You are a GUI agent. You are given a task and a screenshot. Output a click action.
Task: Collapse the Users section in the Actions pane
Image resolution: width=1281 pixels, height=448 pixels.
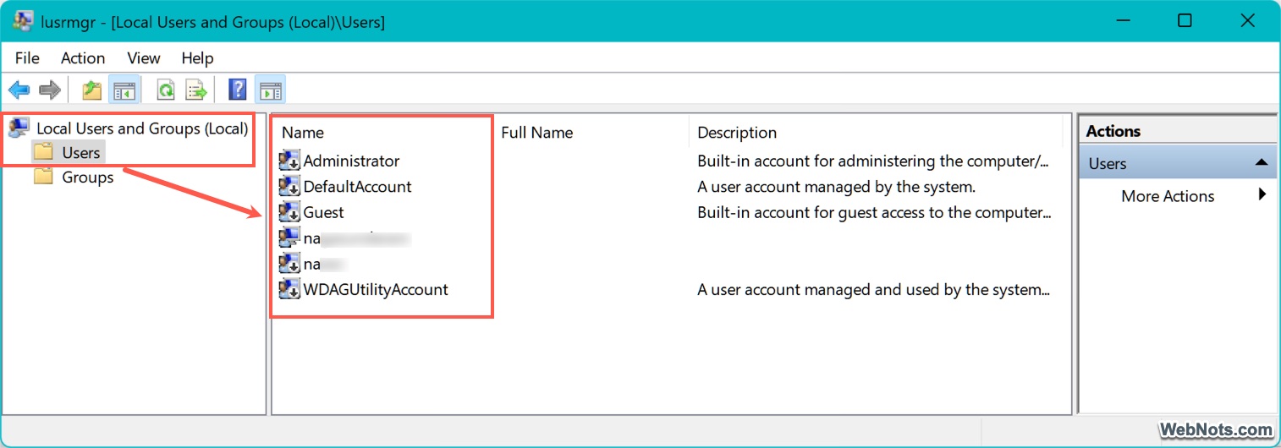click(x=1261, y=163)
